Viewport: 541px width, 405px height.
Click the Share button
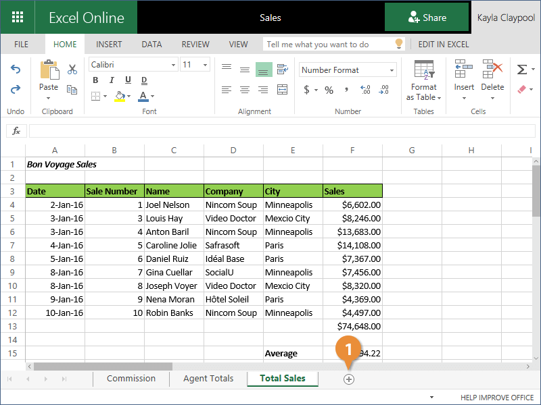click(427, 18)
